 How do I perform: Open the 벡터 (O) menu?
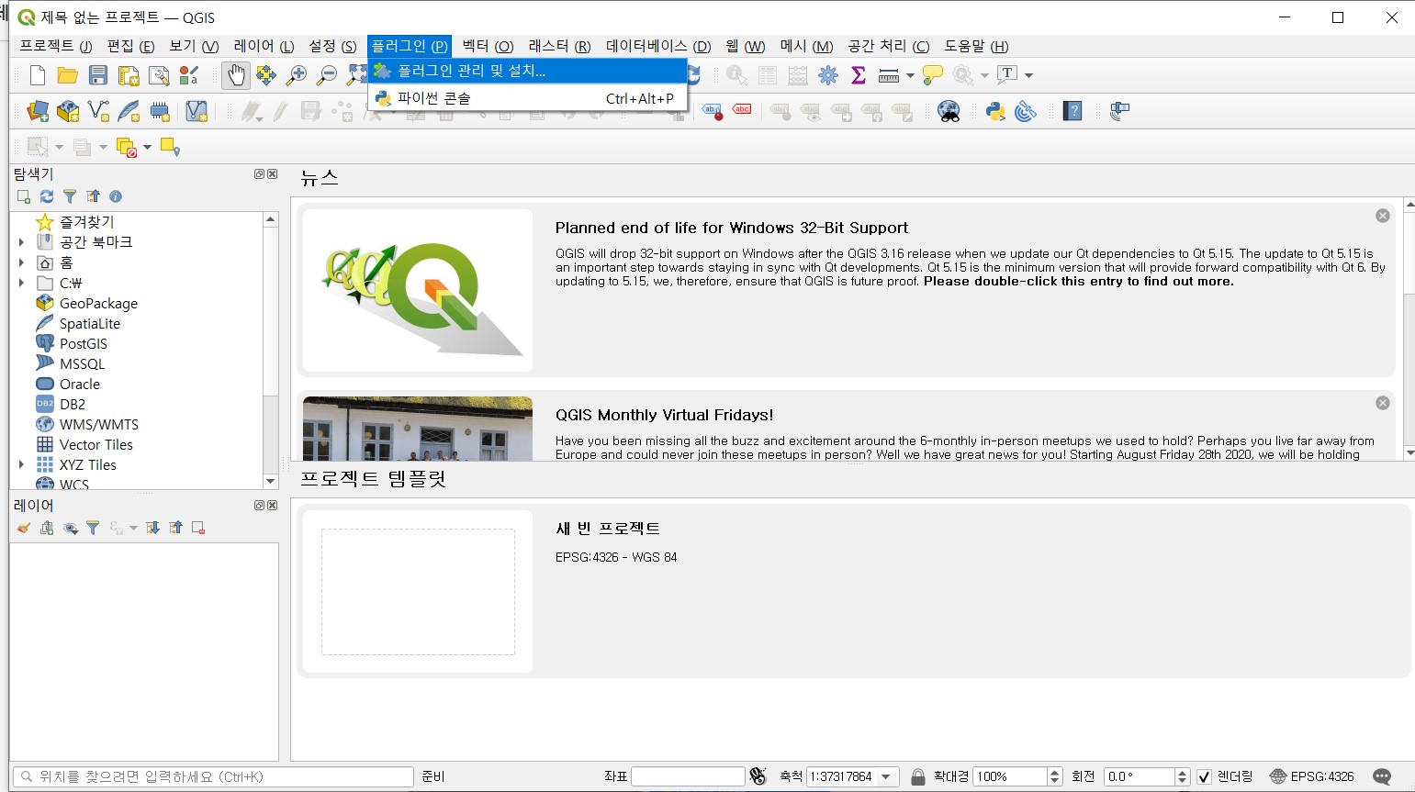point(488,46)
